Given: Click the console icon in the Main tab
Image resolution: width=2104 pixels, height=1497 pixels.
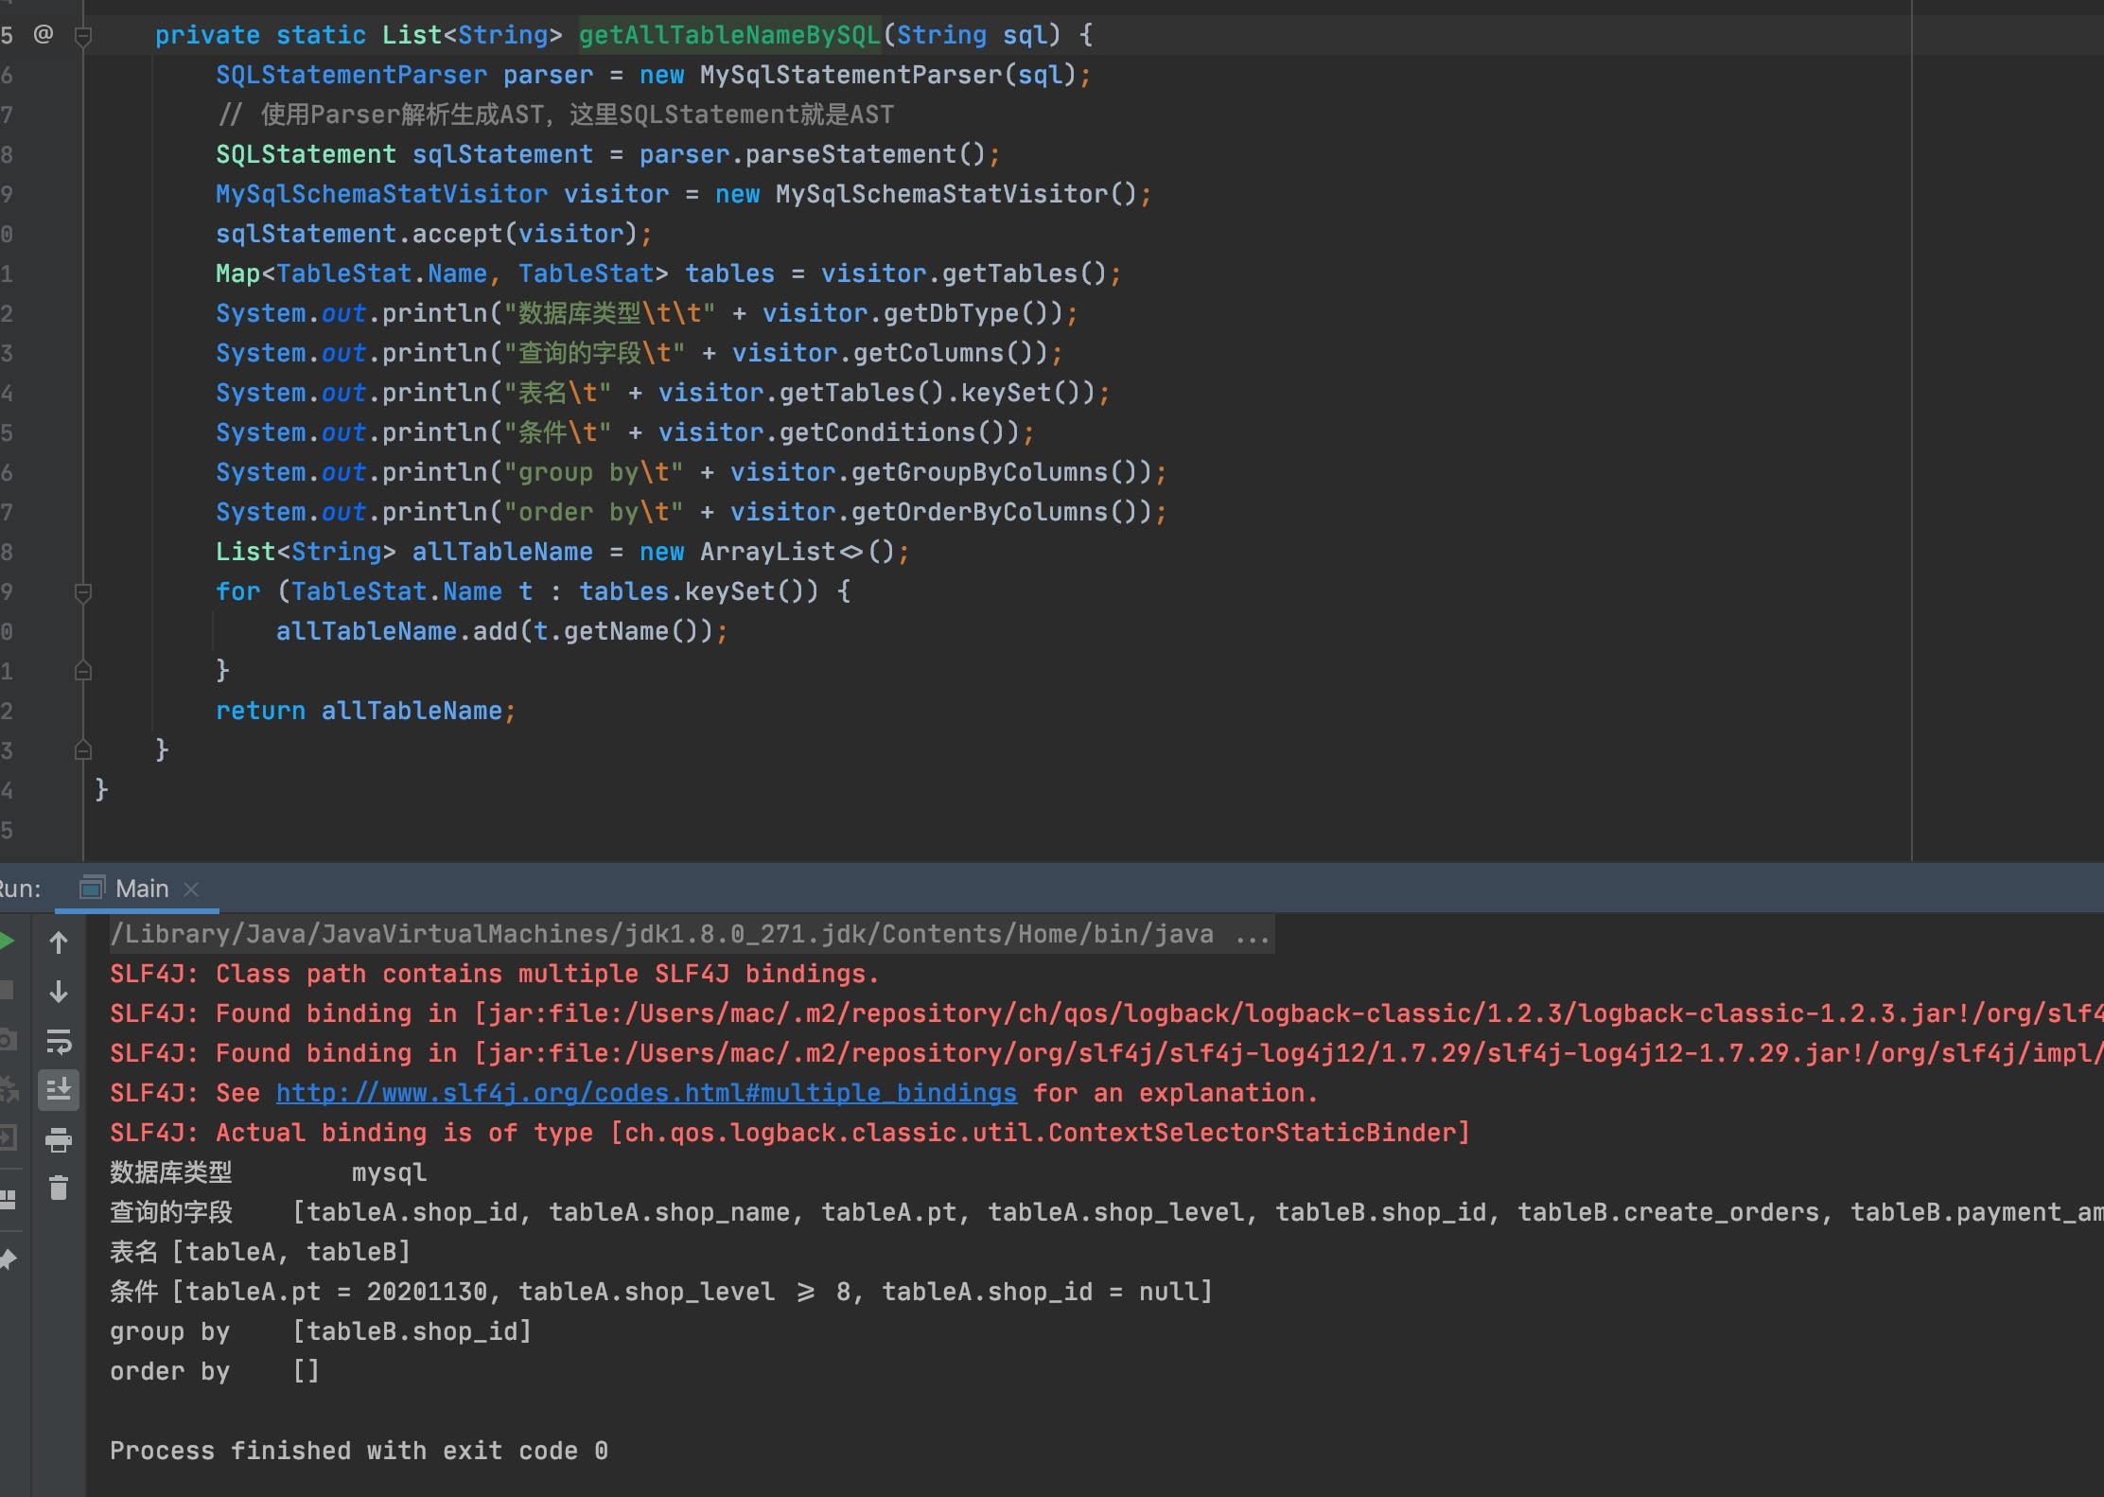Looking at the screenshot, I should pos(94,888).
